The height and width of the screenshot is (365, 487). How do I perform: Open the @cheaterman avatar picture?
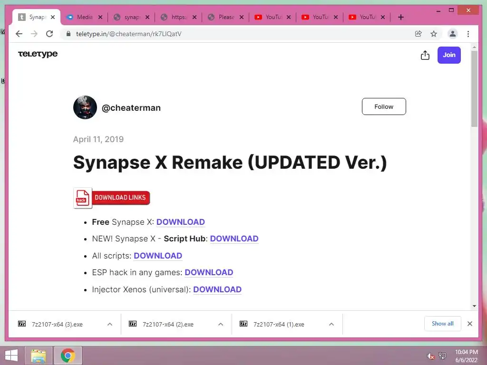[x=85, y=107]
